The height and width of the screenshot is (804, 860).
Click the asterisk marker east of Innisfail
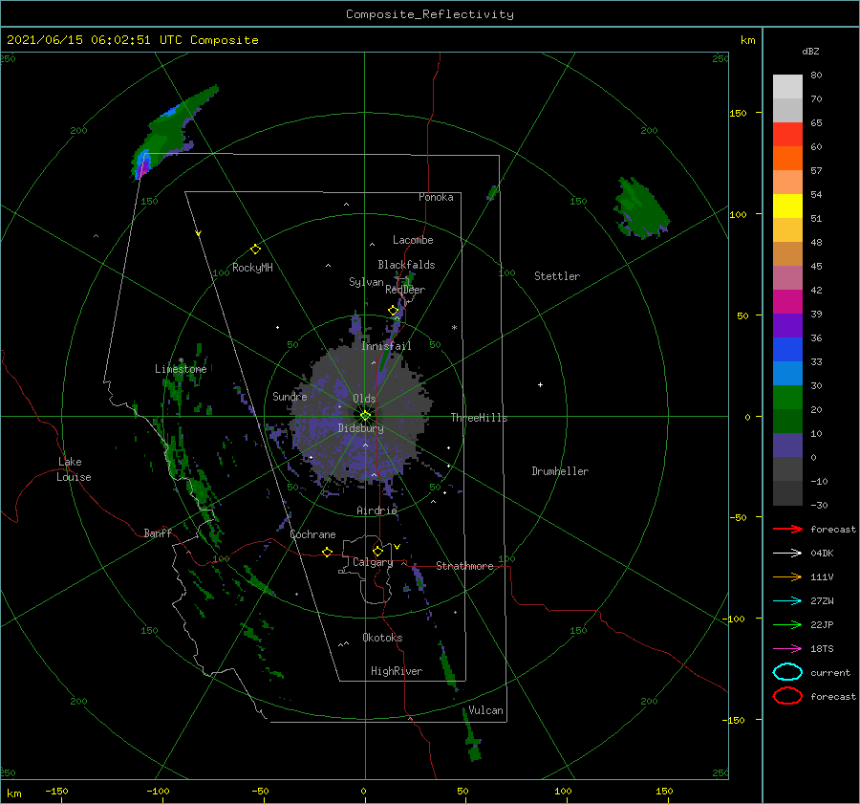pyautogui.click(x=454, y=328)
